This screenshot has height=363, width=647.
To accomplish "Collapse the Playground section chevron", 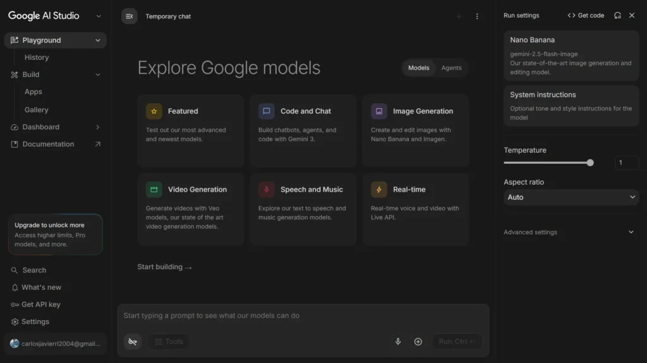I will [x=98, y=40].
